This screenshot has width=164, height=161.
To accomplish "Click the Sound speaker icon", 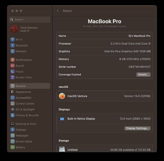I will click(x=13, y=66).
